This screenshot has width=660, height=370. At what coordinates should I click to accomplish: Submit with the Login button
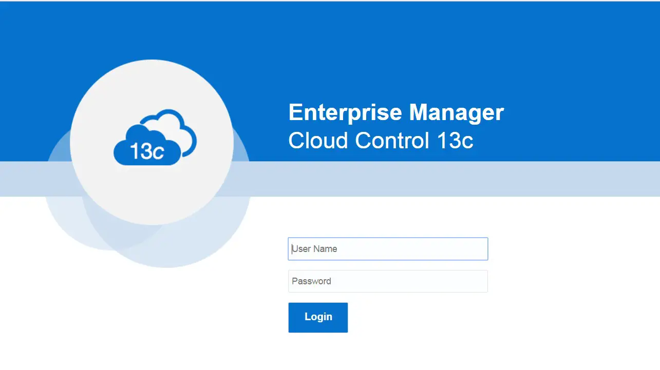[x=318, y=317]
